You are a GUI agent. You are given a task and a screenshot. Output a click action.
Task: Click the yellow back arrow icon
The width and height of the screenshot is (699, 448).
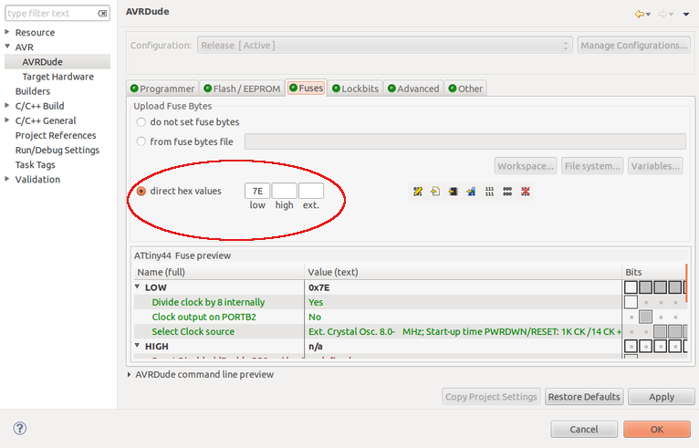640,14
